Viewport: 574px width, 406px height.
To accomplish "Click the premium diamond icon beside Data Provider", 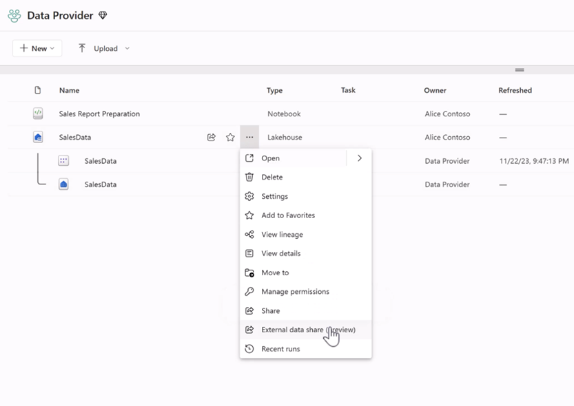I will point(103,15).
